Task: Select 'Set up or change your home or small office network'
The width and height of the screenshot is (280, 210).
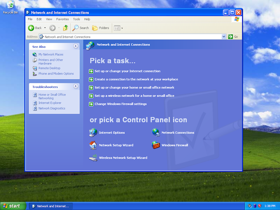Action: 134,88
